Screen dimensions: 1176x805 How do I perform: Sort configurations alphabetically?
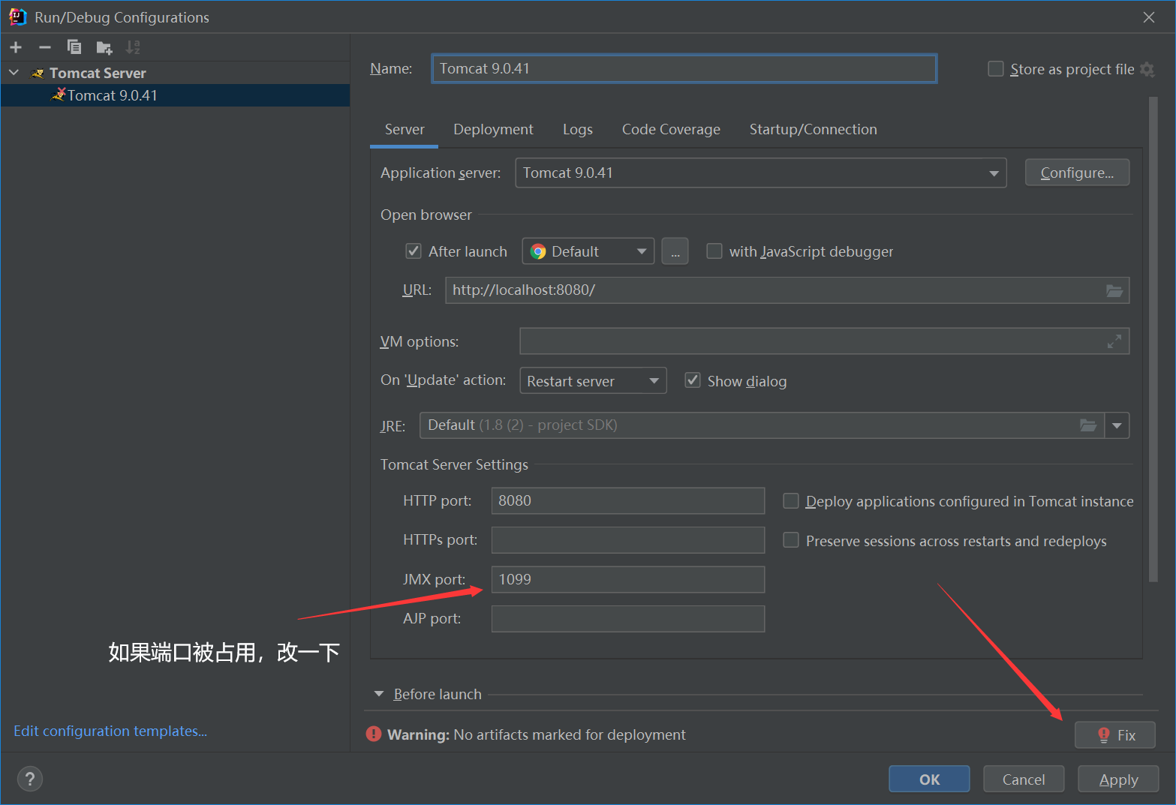coord(133,47)
